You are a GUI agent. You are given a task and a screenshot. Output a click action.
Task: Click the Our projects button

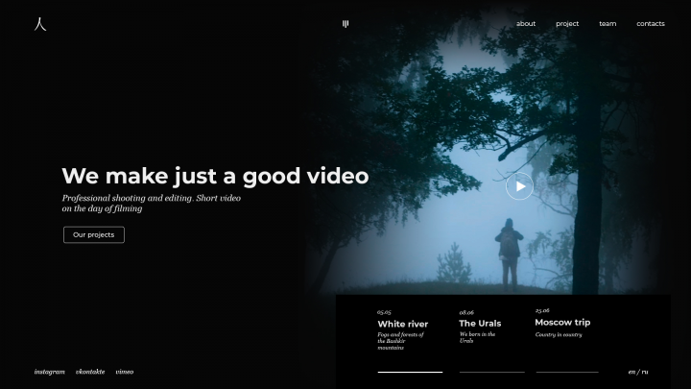(x=94, y=234)
